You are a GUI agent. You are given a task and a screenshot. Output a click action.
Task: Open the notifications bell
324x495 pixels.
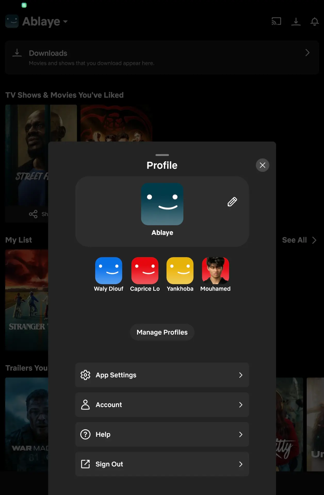(314, 21)
